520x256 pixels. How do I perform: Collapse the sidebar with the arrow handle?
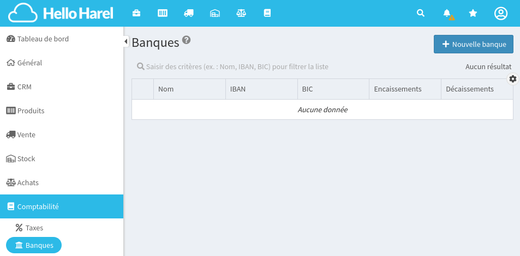[x=126, y=41]
